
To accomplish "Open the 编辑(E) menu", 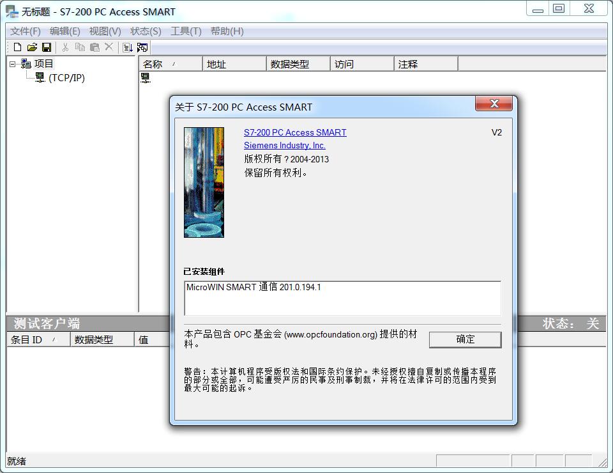I will point(65,31).
